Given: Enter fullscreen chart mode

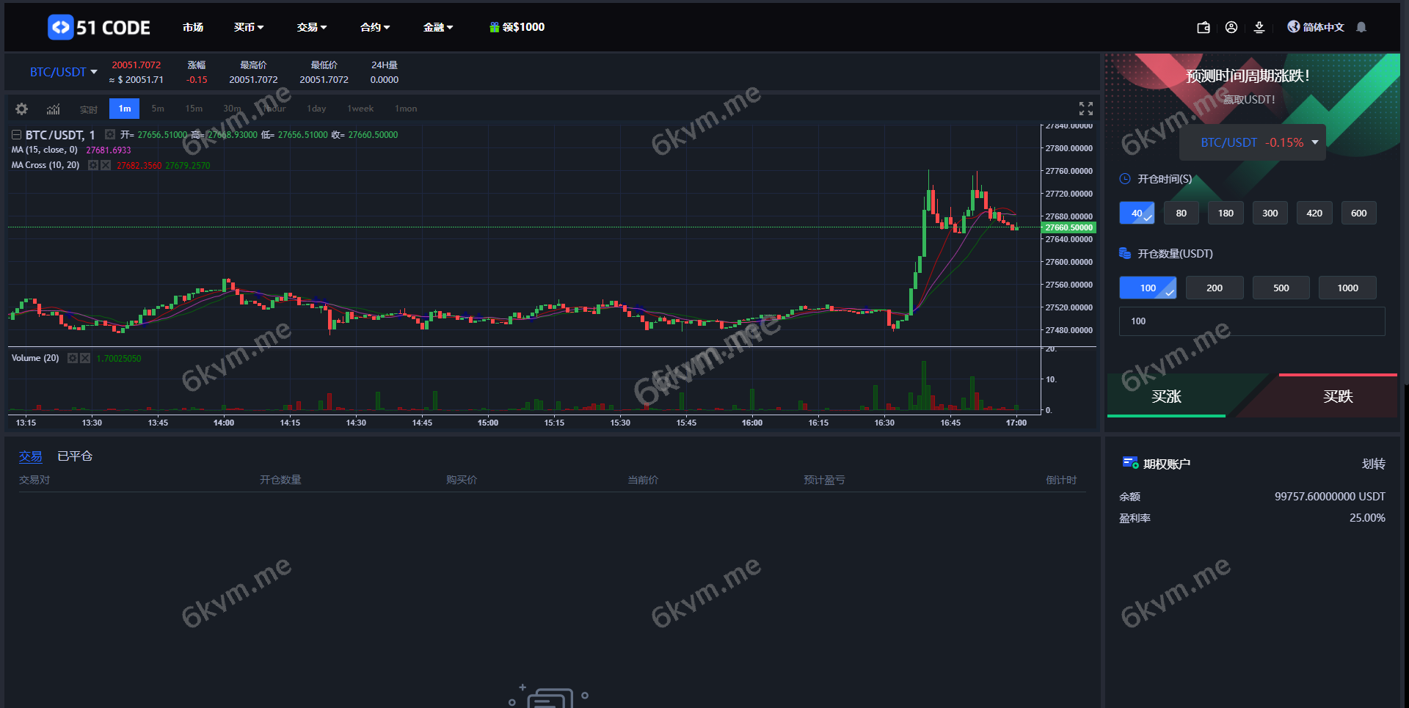Looking at the screenshot, I should tap(1086, 109).
